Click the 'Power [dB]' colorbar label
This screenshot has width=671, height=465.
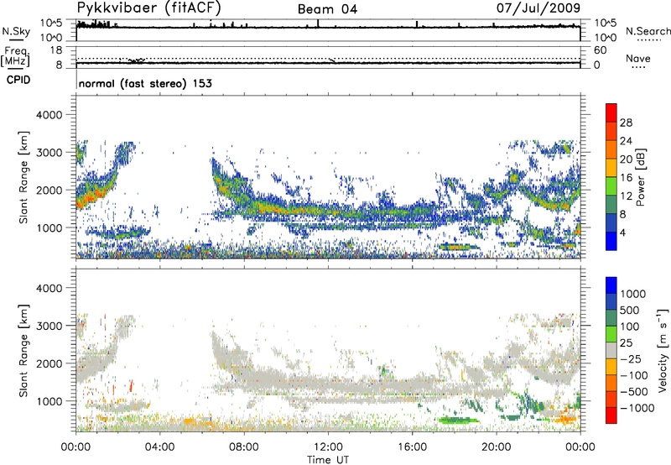point(641,177)
